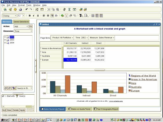Open the Tools menu
Screen dimensions: 163x122
click(x=29, y=5)
